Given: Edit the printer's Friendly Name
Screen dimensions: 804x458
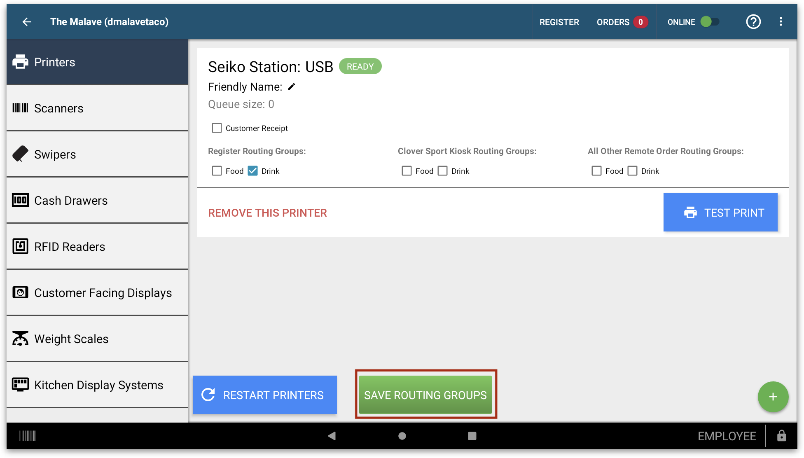Looking at the screenshot, I should pyautogui.click(x=292, y=86).
